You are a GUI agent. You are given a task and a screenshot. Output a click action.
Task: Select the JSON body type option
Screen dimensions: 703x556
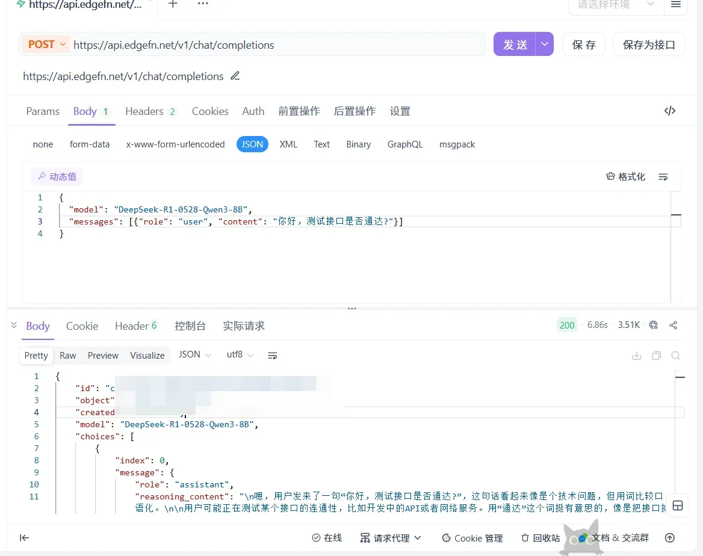tap(252, 144)
